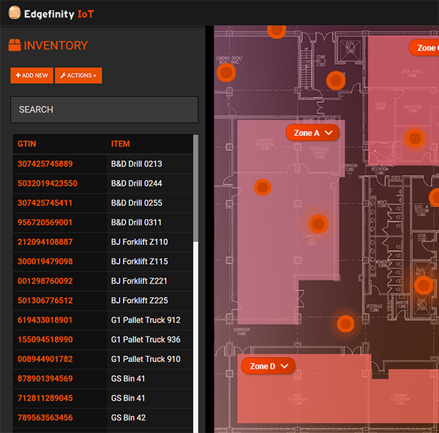Click the map marker at the Loading Dock
Image resolution: width=439 pixels, height=433 pixels.
click(226, 72)
